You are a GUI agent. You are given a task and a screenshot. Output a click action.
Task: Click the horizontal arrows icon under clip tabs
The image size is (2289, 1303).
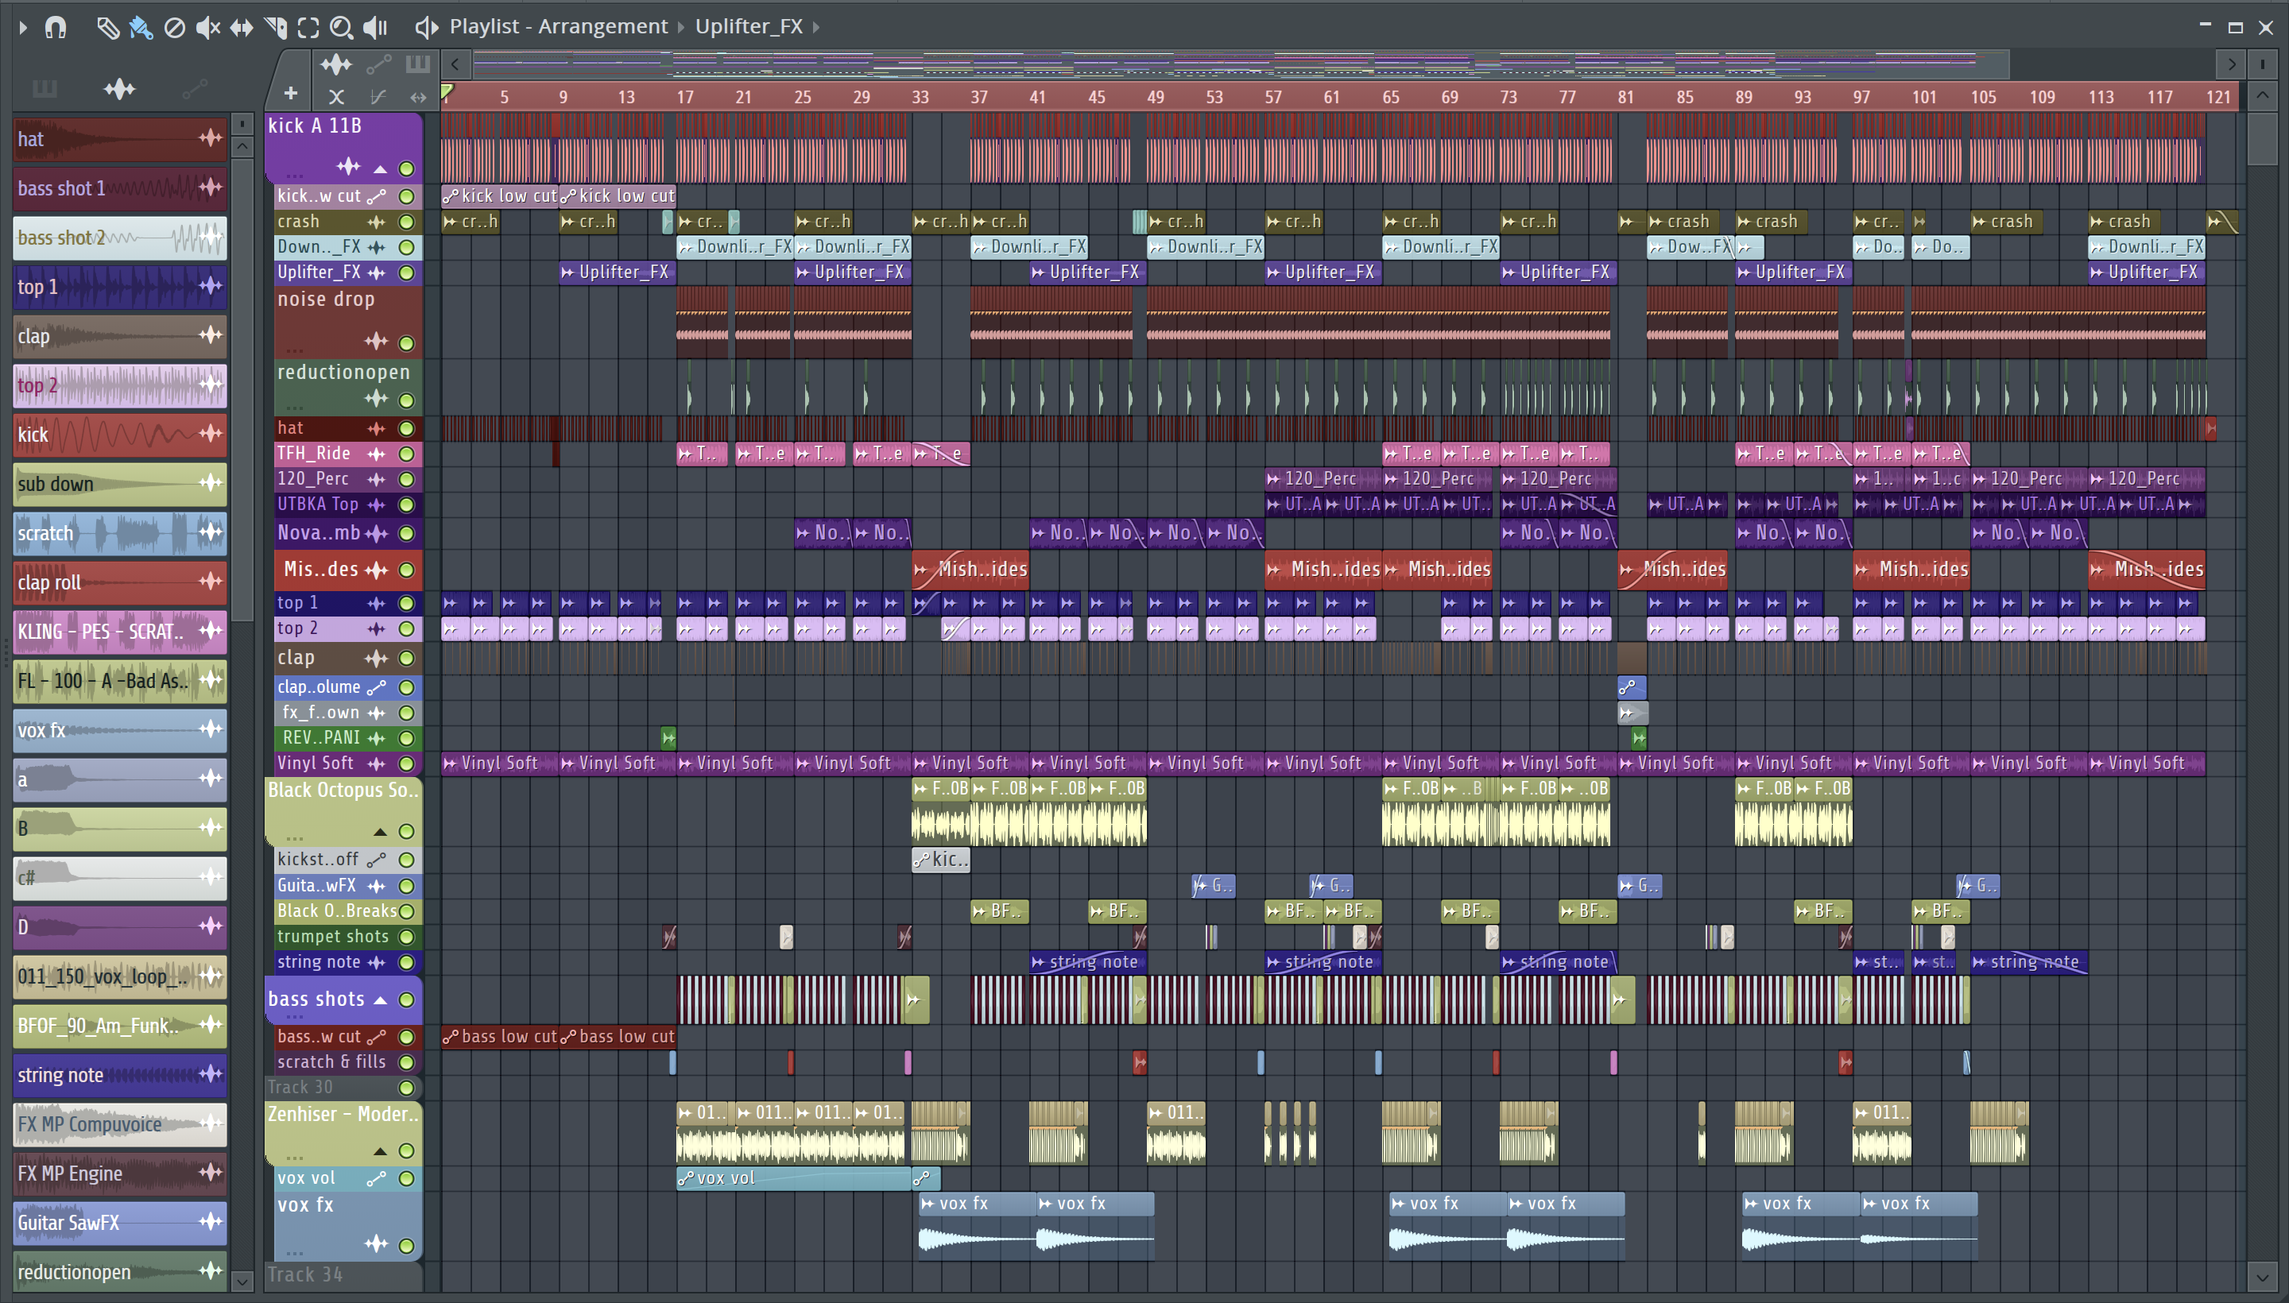(x=418, y=97)
